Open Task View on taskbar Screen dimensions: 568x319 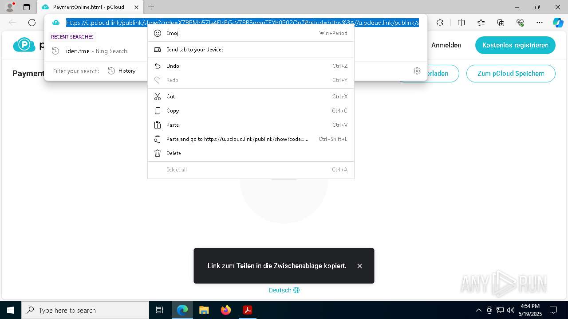tap(160, 310)
